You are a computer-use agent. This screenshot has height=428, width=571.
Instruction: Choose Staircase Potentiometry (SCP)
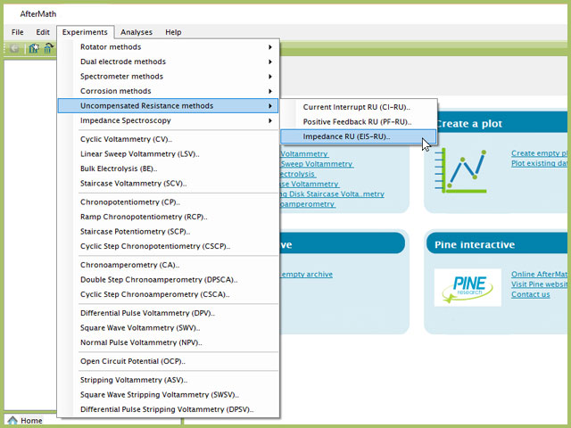tap(169, 232)
